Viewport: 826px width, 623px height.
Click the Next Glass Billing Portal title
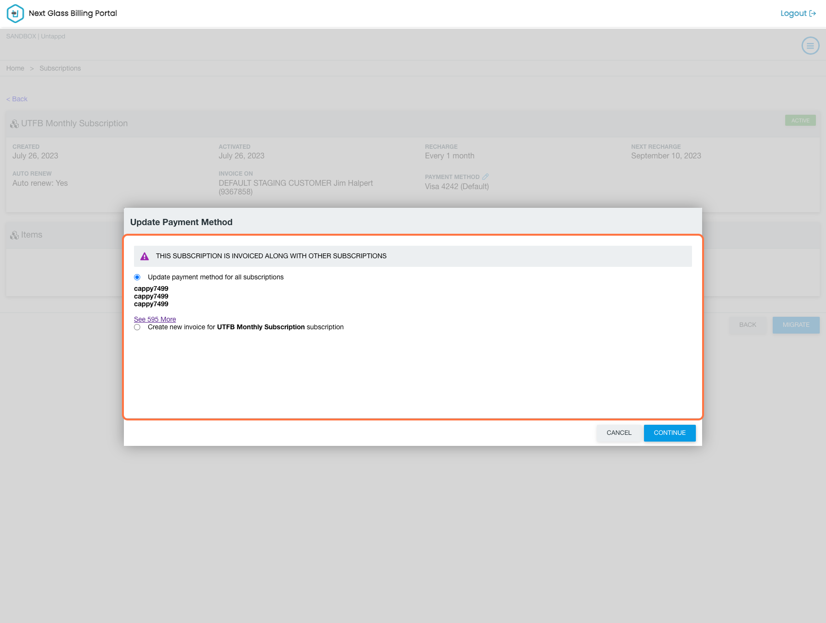tap(73, 13)
